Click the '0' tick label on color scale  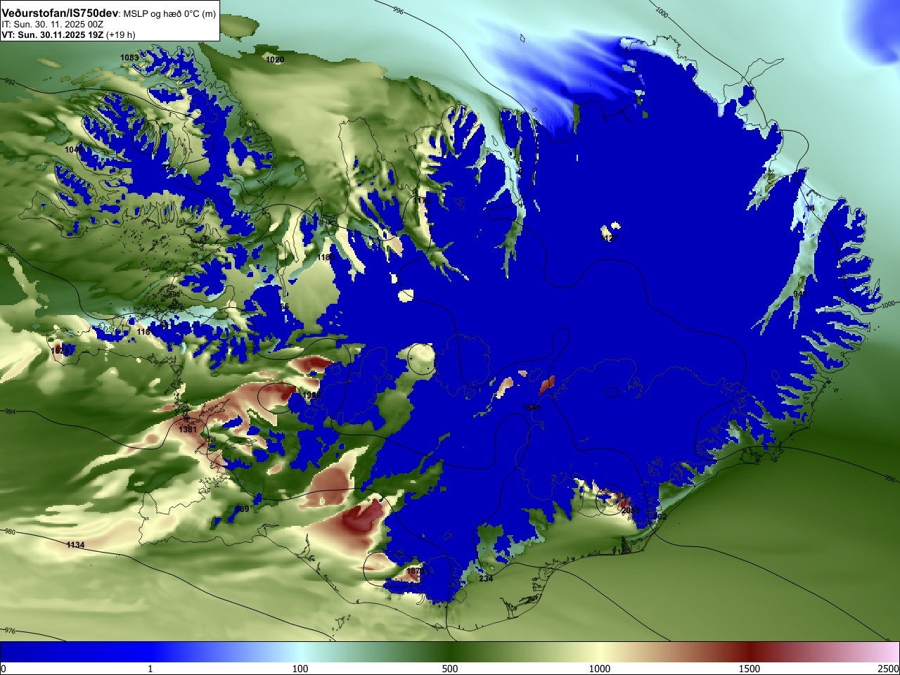pyautogui.click(x=4, y=669)
